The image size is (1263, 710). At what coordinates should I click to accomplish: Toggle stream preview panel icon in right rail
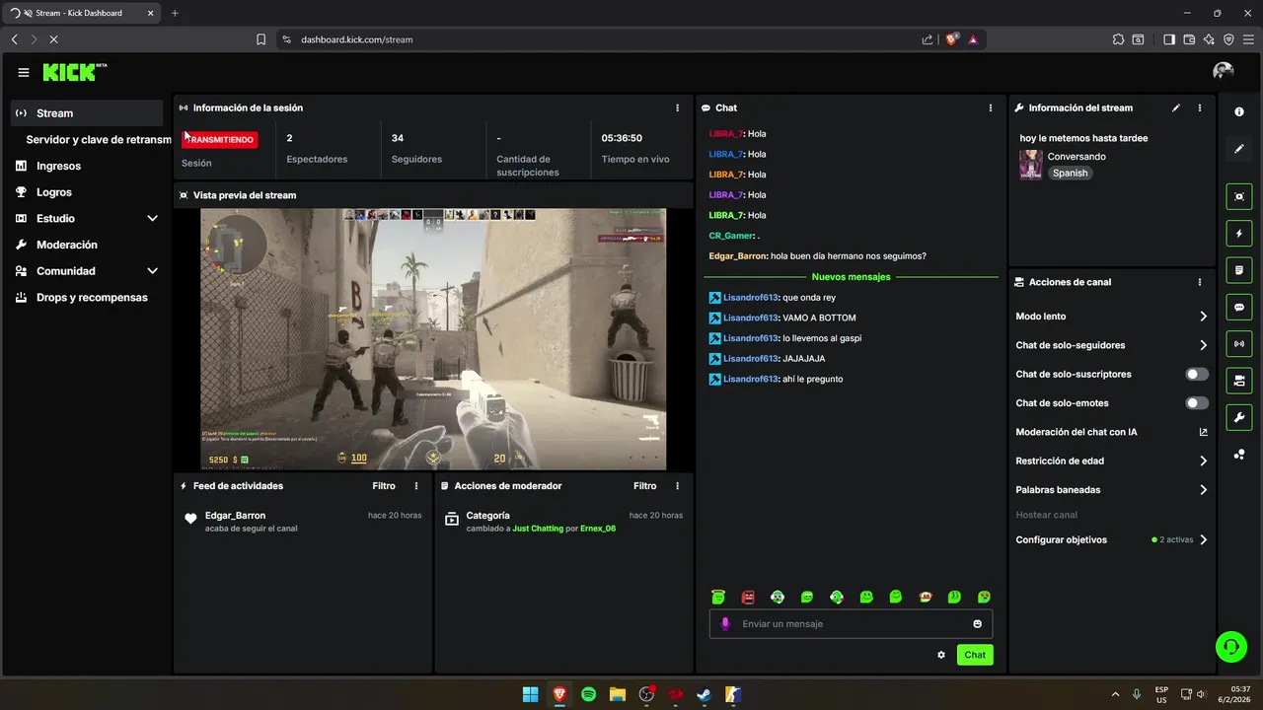coord(1239,196)
